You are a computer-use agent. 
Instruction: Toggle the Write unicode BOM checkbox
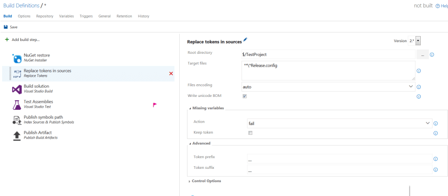click(245, 96)
